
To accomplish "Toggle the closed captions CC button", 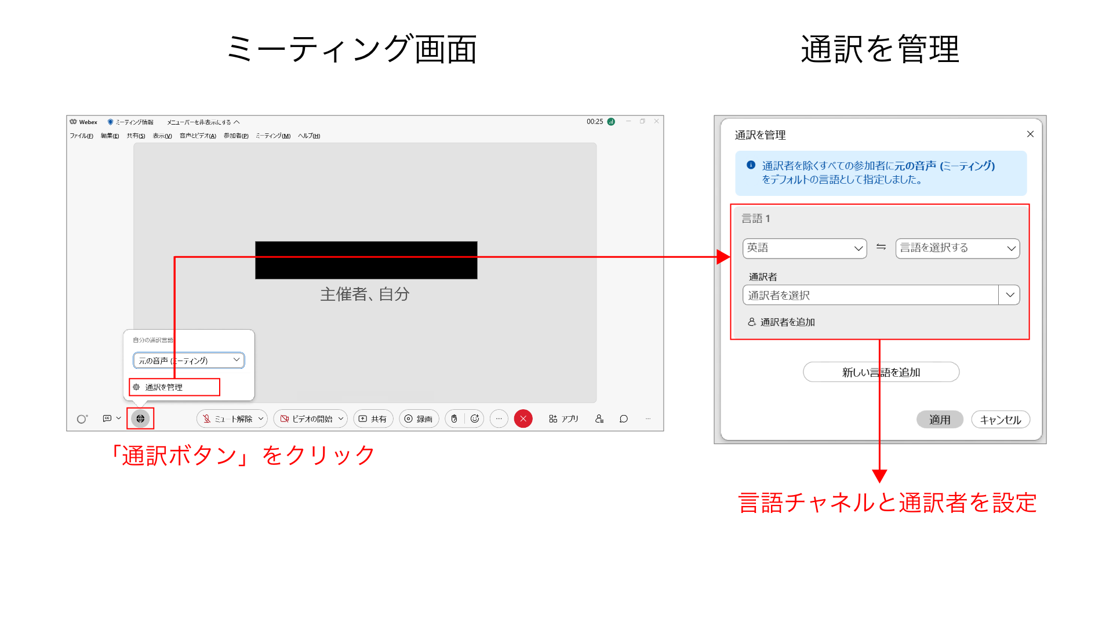I will [107, 418].
